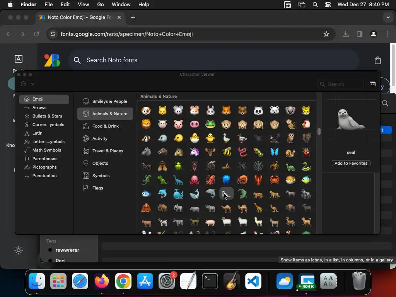Screen dimensions: 396x297
Task: Click the Google Fonts logo
Action: (52, 60)
